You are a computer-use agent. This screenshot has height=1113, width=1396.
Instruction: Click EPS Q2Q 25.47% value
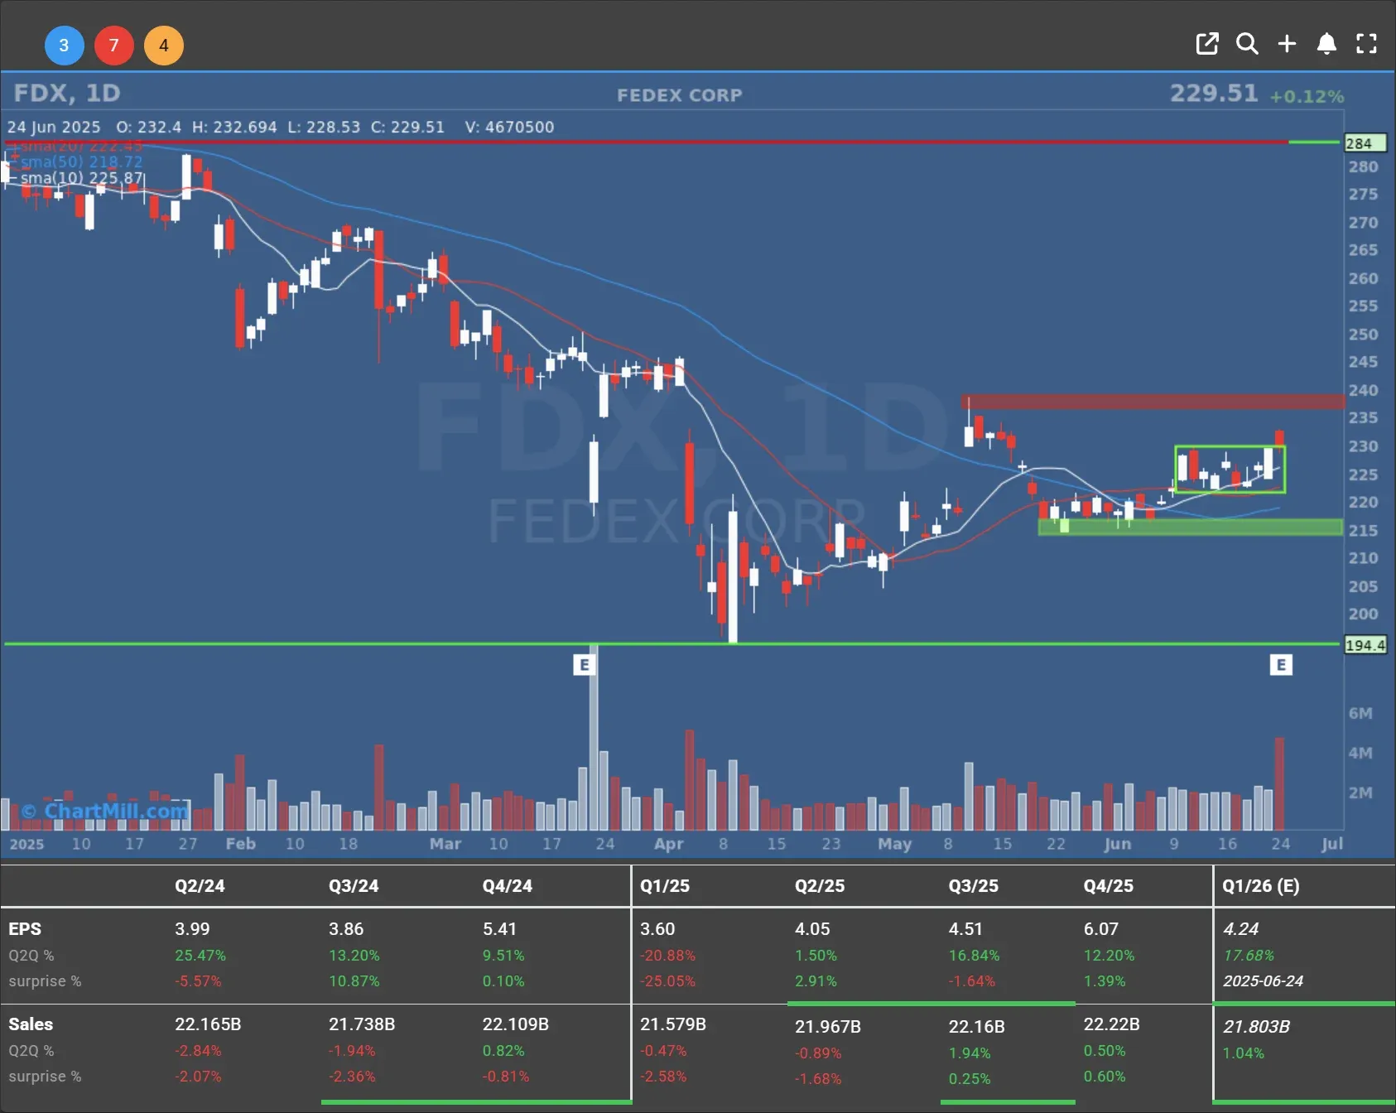(200, 956)
